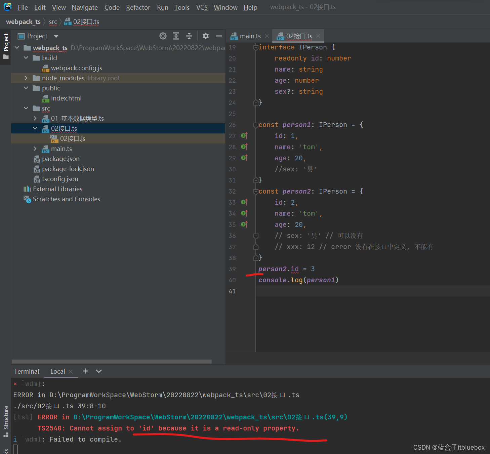Click the Expand All icon in the Project panel

pos(176,36)
